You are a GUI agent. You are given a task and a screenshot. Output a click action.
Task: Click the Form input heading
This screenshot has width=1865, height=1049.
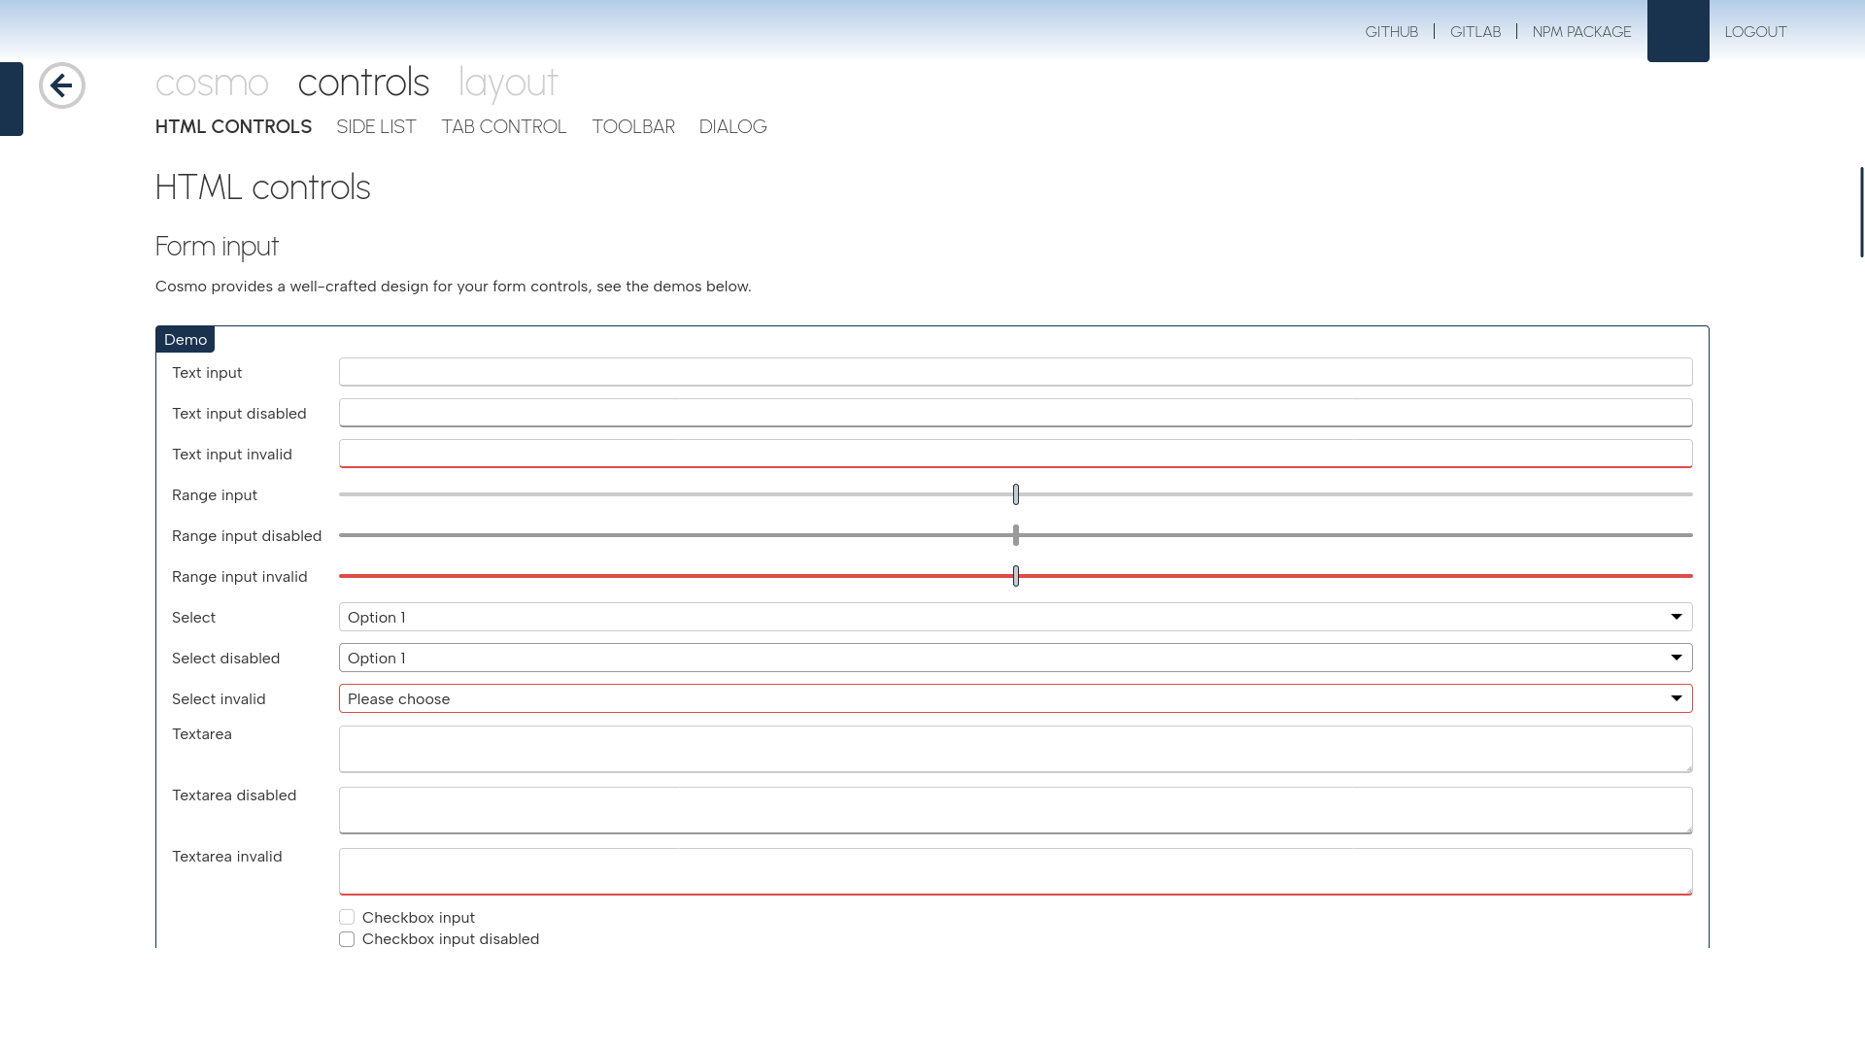pyautogui.click(x=217, y=247)
